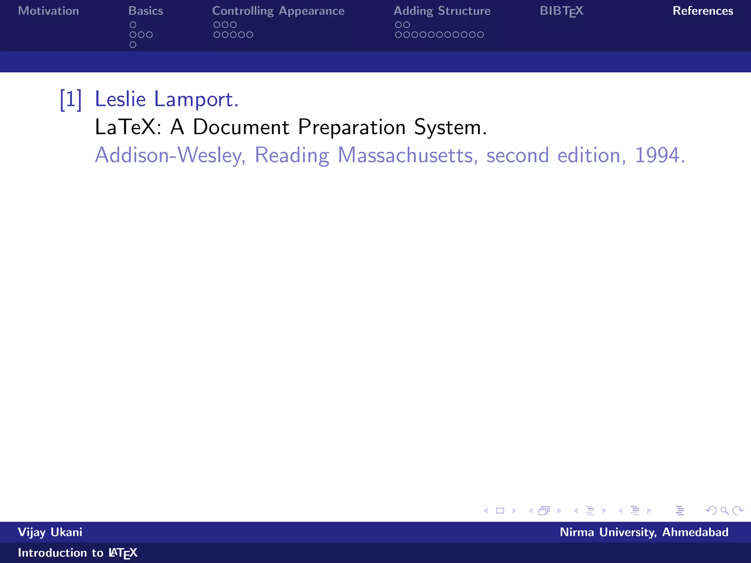Go to previous slide arrow beside slide icon

pyautogui.click(x=486, y=511)
